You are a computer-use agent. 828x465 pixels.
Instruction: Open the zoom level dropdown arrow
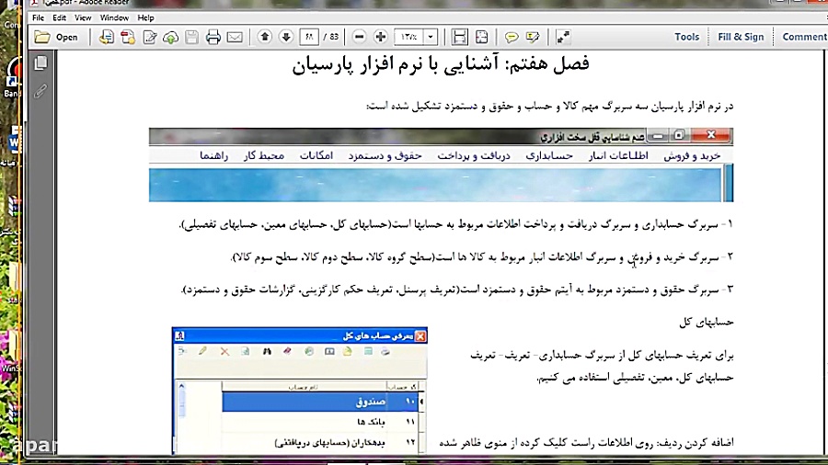coord(431,37)
